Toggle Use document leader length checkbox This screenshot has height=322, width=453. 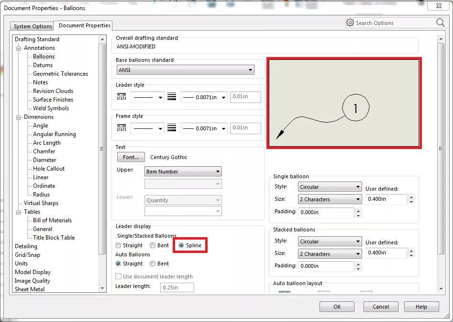coord(118,276)
